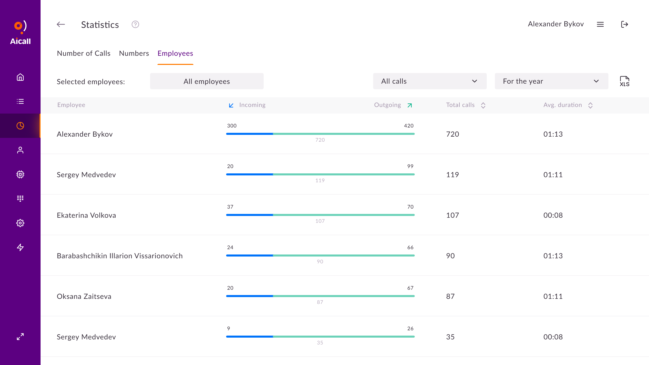Expand the All calls dropdown
Screen dimensions: 649x365
430,81
